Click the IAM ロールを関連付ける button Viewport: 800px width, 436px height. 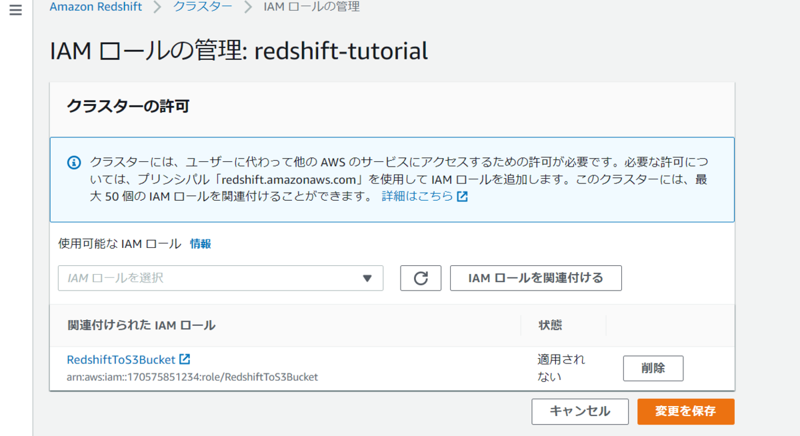[536, 278]
